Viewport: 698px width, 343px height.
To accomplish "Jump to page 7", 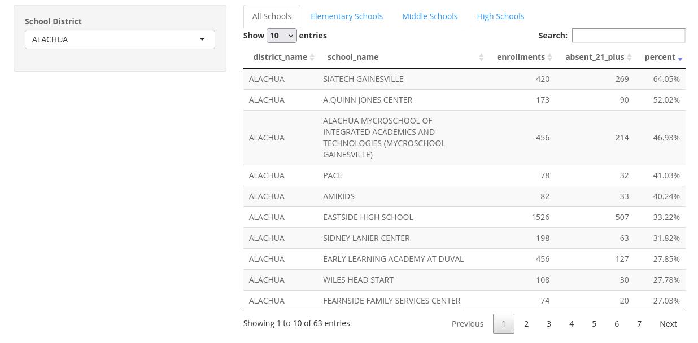I will coord(639,324).
